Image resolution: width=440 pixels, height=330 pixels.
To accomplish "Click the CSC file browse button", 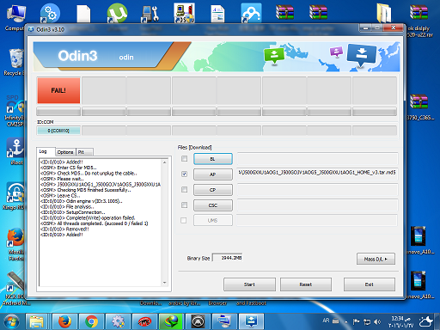I will [x=213, y=205].
